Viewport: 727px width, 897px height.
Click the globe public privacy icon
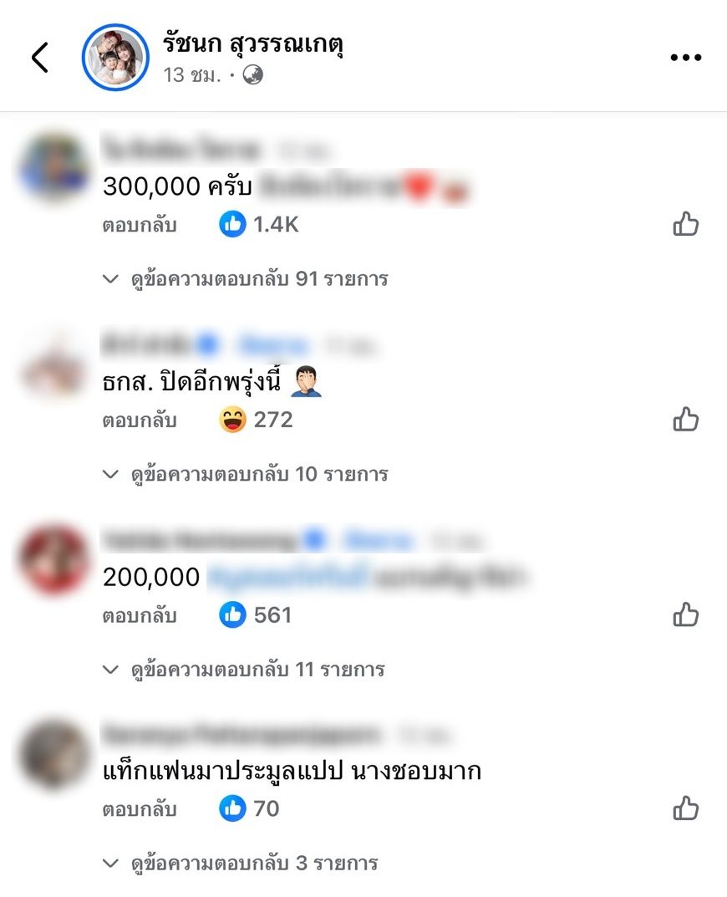click(253, 75)
